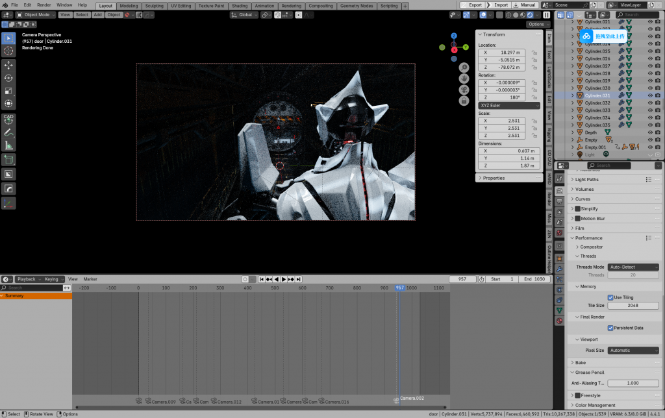Choose the Measure tool

coord(8,146)
